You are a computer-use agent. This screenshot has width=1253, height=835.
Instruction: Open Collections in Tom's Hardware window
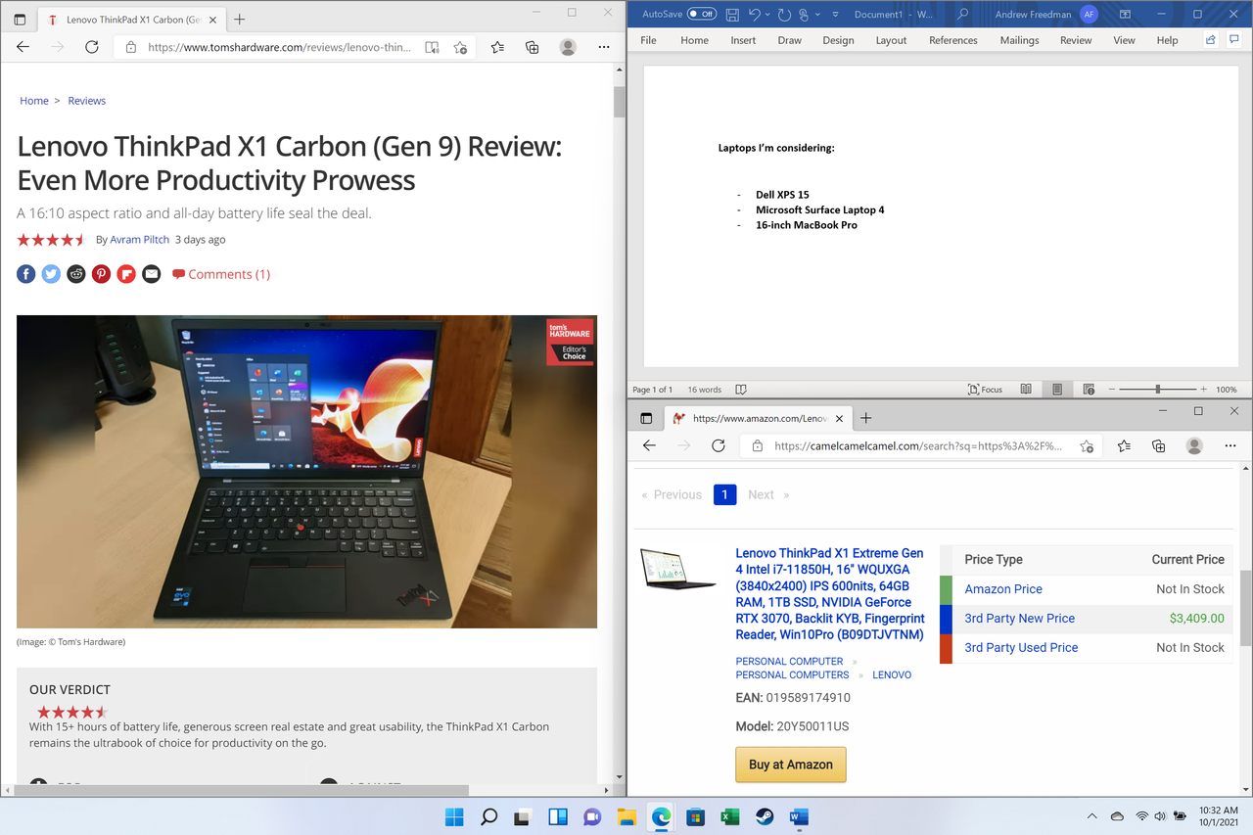pos(533,47)
